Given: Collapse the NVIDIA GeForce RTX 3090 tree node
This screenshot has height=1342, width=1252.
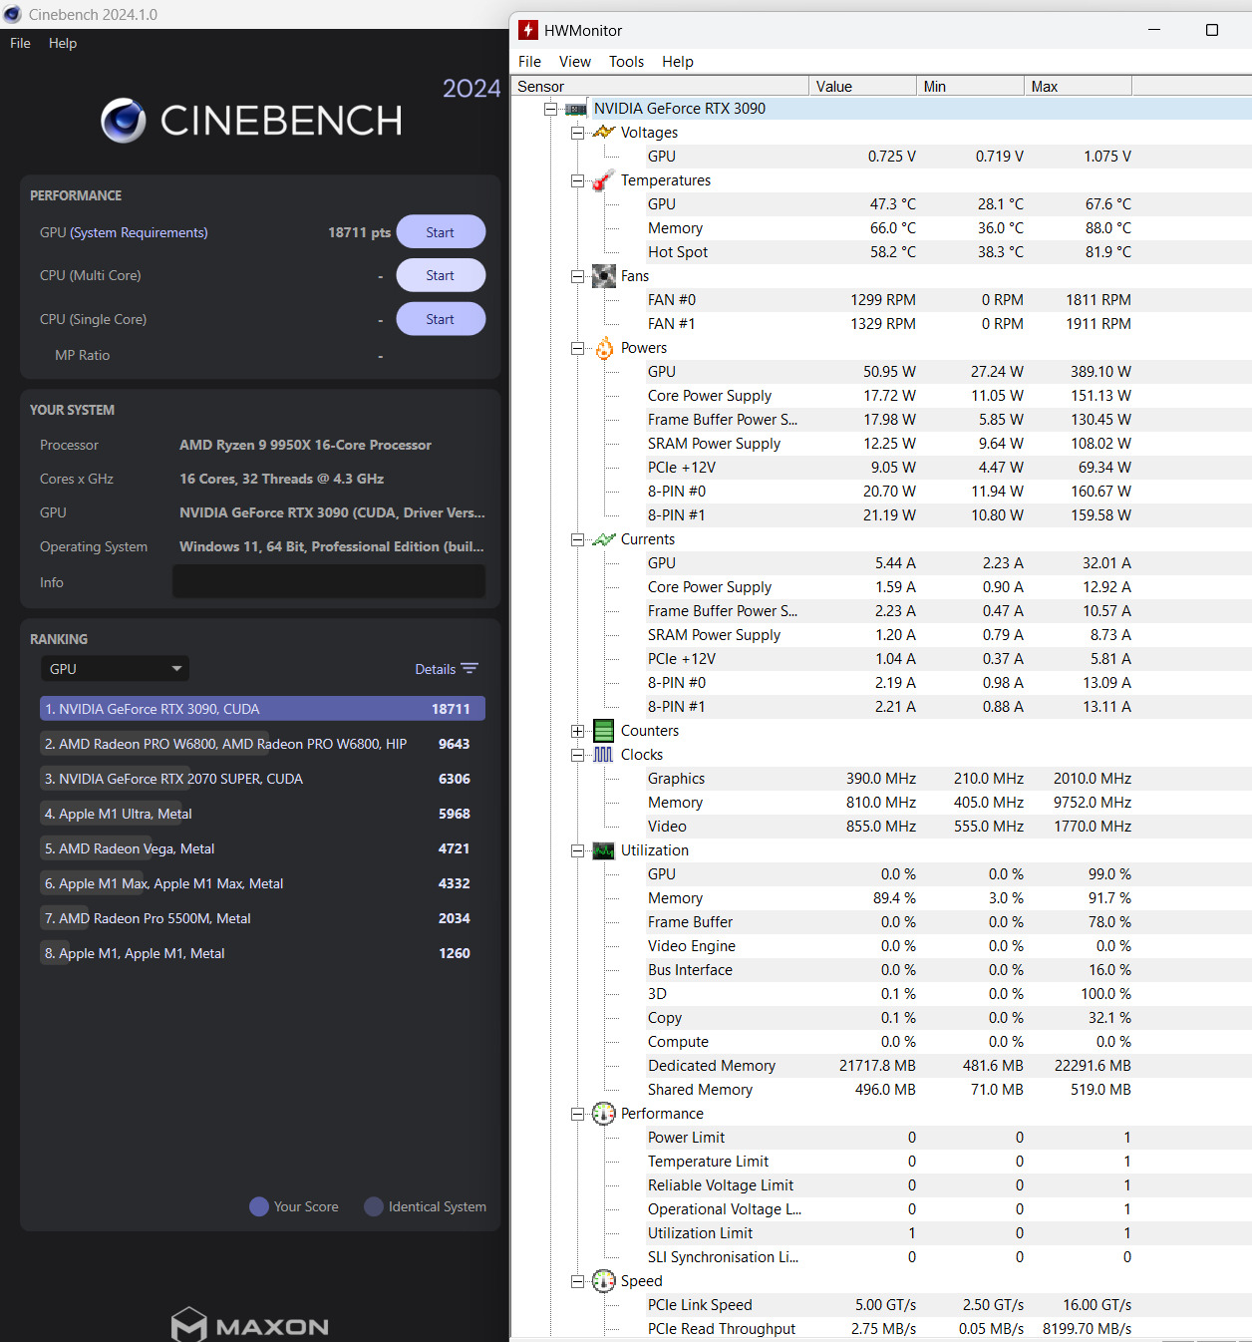Looking at the screenshot, I should [x=550, y=109].
